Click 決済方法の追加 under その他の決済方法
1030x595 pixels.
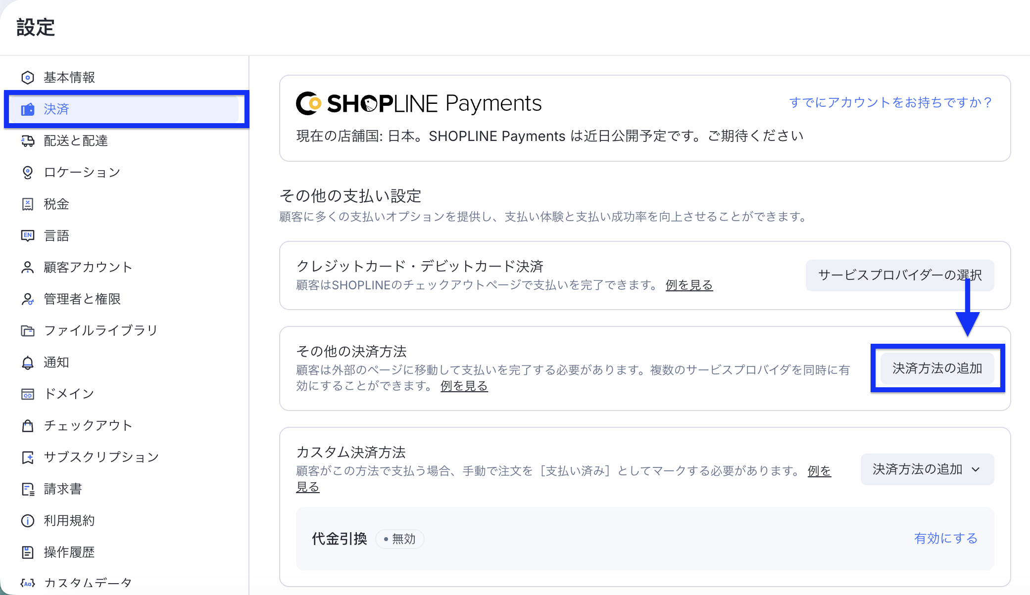pyautogui.click(x=937, y=368)
